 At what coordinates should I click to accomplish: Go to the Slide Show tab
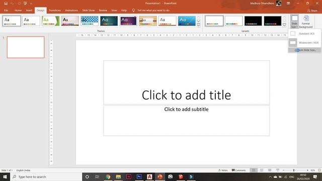point(89,10)
